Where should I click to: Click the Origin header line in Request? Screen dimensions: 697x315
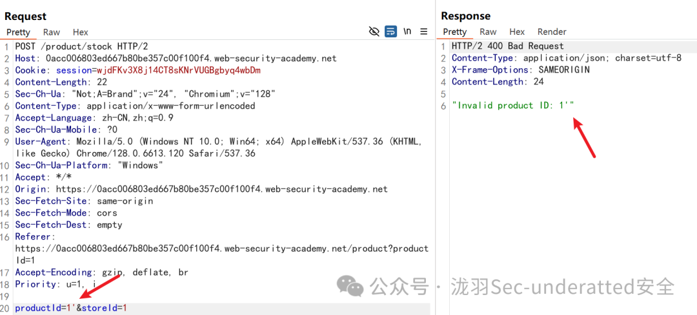pos(201,189)
